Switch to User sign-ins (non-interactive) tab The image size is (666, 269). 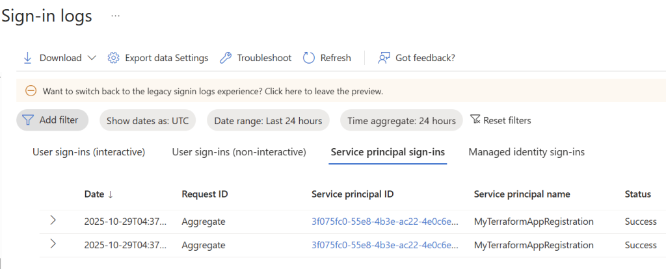coord(239,152)
